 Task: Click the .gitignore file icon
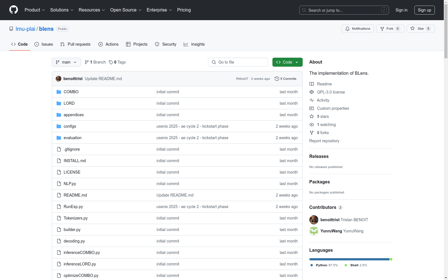click(59, 149)
